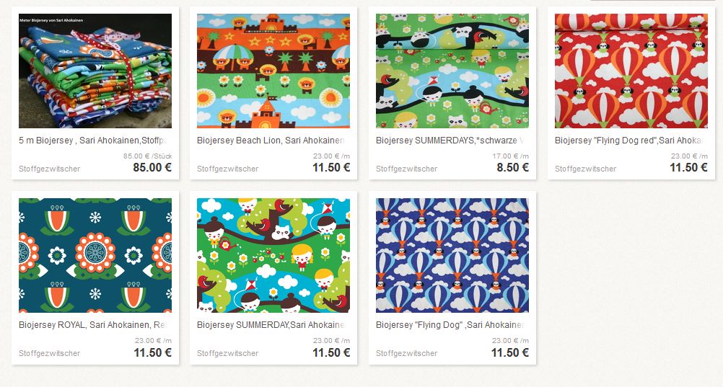Click title "Biojersey SUMMERDAY,Sari Ahokainen"
This screenshot has width=723, height=387.
coord(271,325)
